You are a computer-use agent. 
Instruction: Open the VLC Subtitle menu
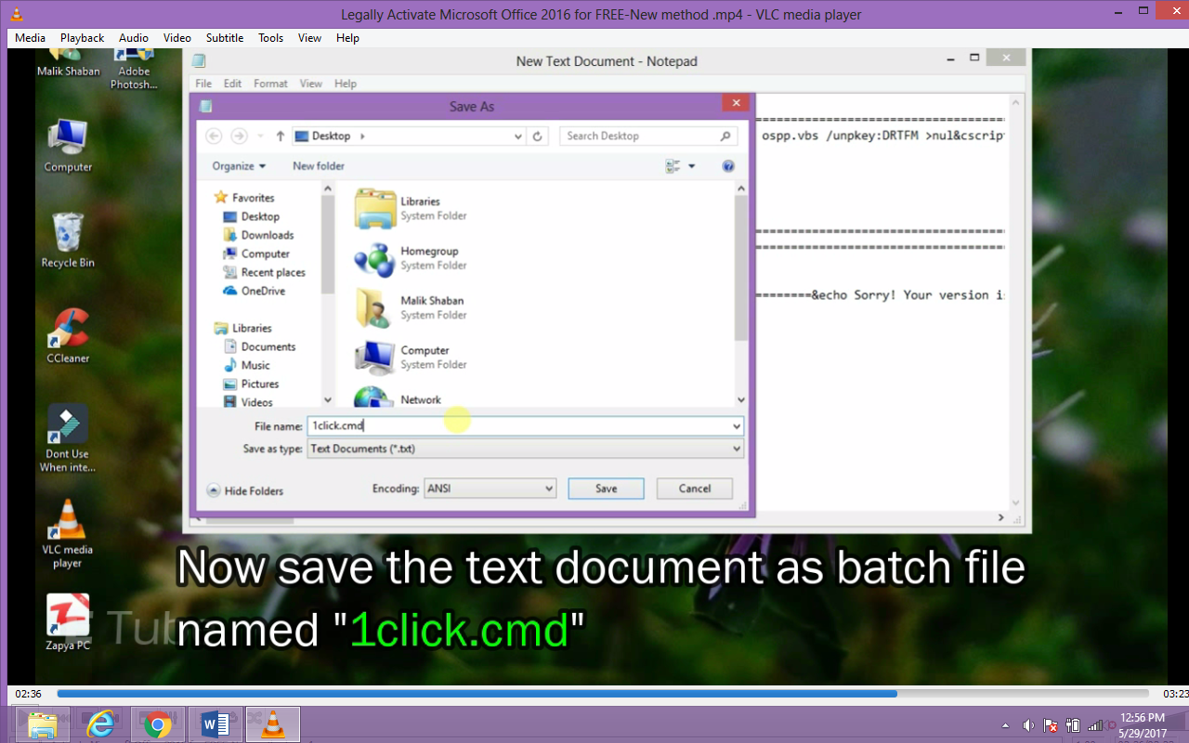point(225,38)
